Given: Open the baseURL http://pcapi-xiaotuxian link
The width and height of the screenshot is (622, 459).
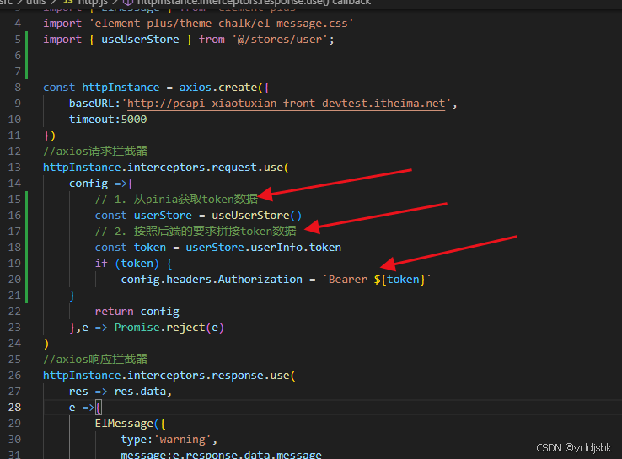Looking at the screenshot, I should click(x=286, y=104).
